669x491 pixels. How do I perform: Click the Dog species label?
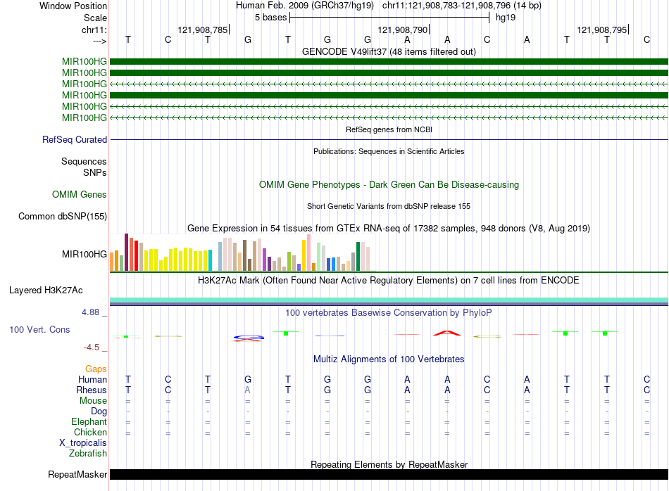(x=99, y=412)
